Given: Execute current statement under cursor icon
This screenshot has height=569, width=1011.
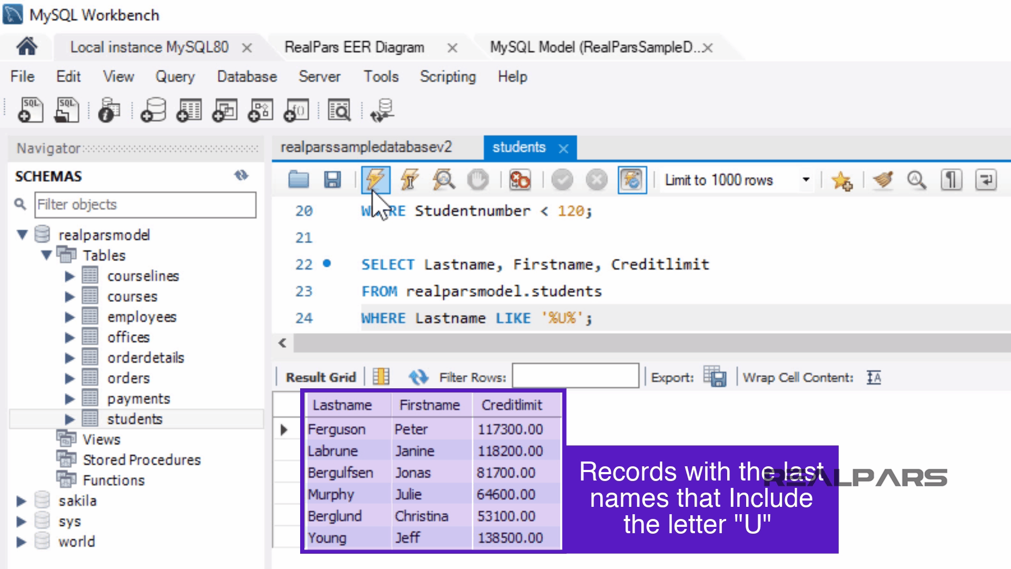Looking at the screenshot, I should click(410, 180).
